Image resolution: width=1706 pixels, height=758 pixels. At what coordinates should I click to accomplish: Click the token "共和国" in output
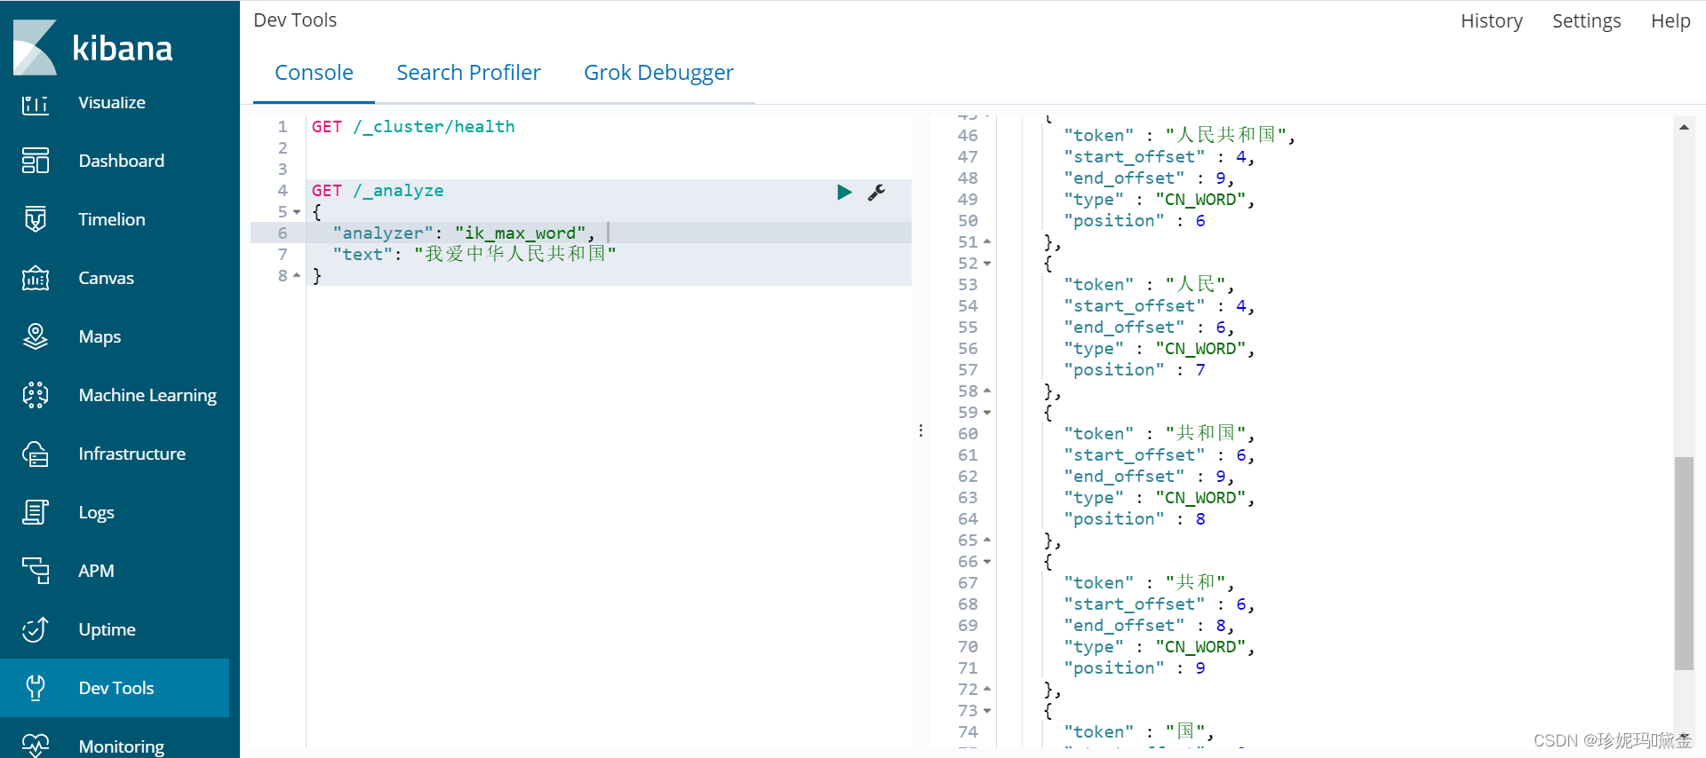point(1206,433)
